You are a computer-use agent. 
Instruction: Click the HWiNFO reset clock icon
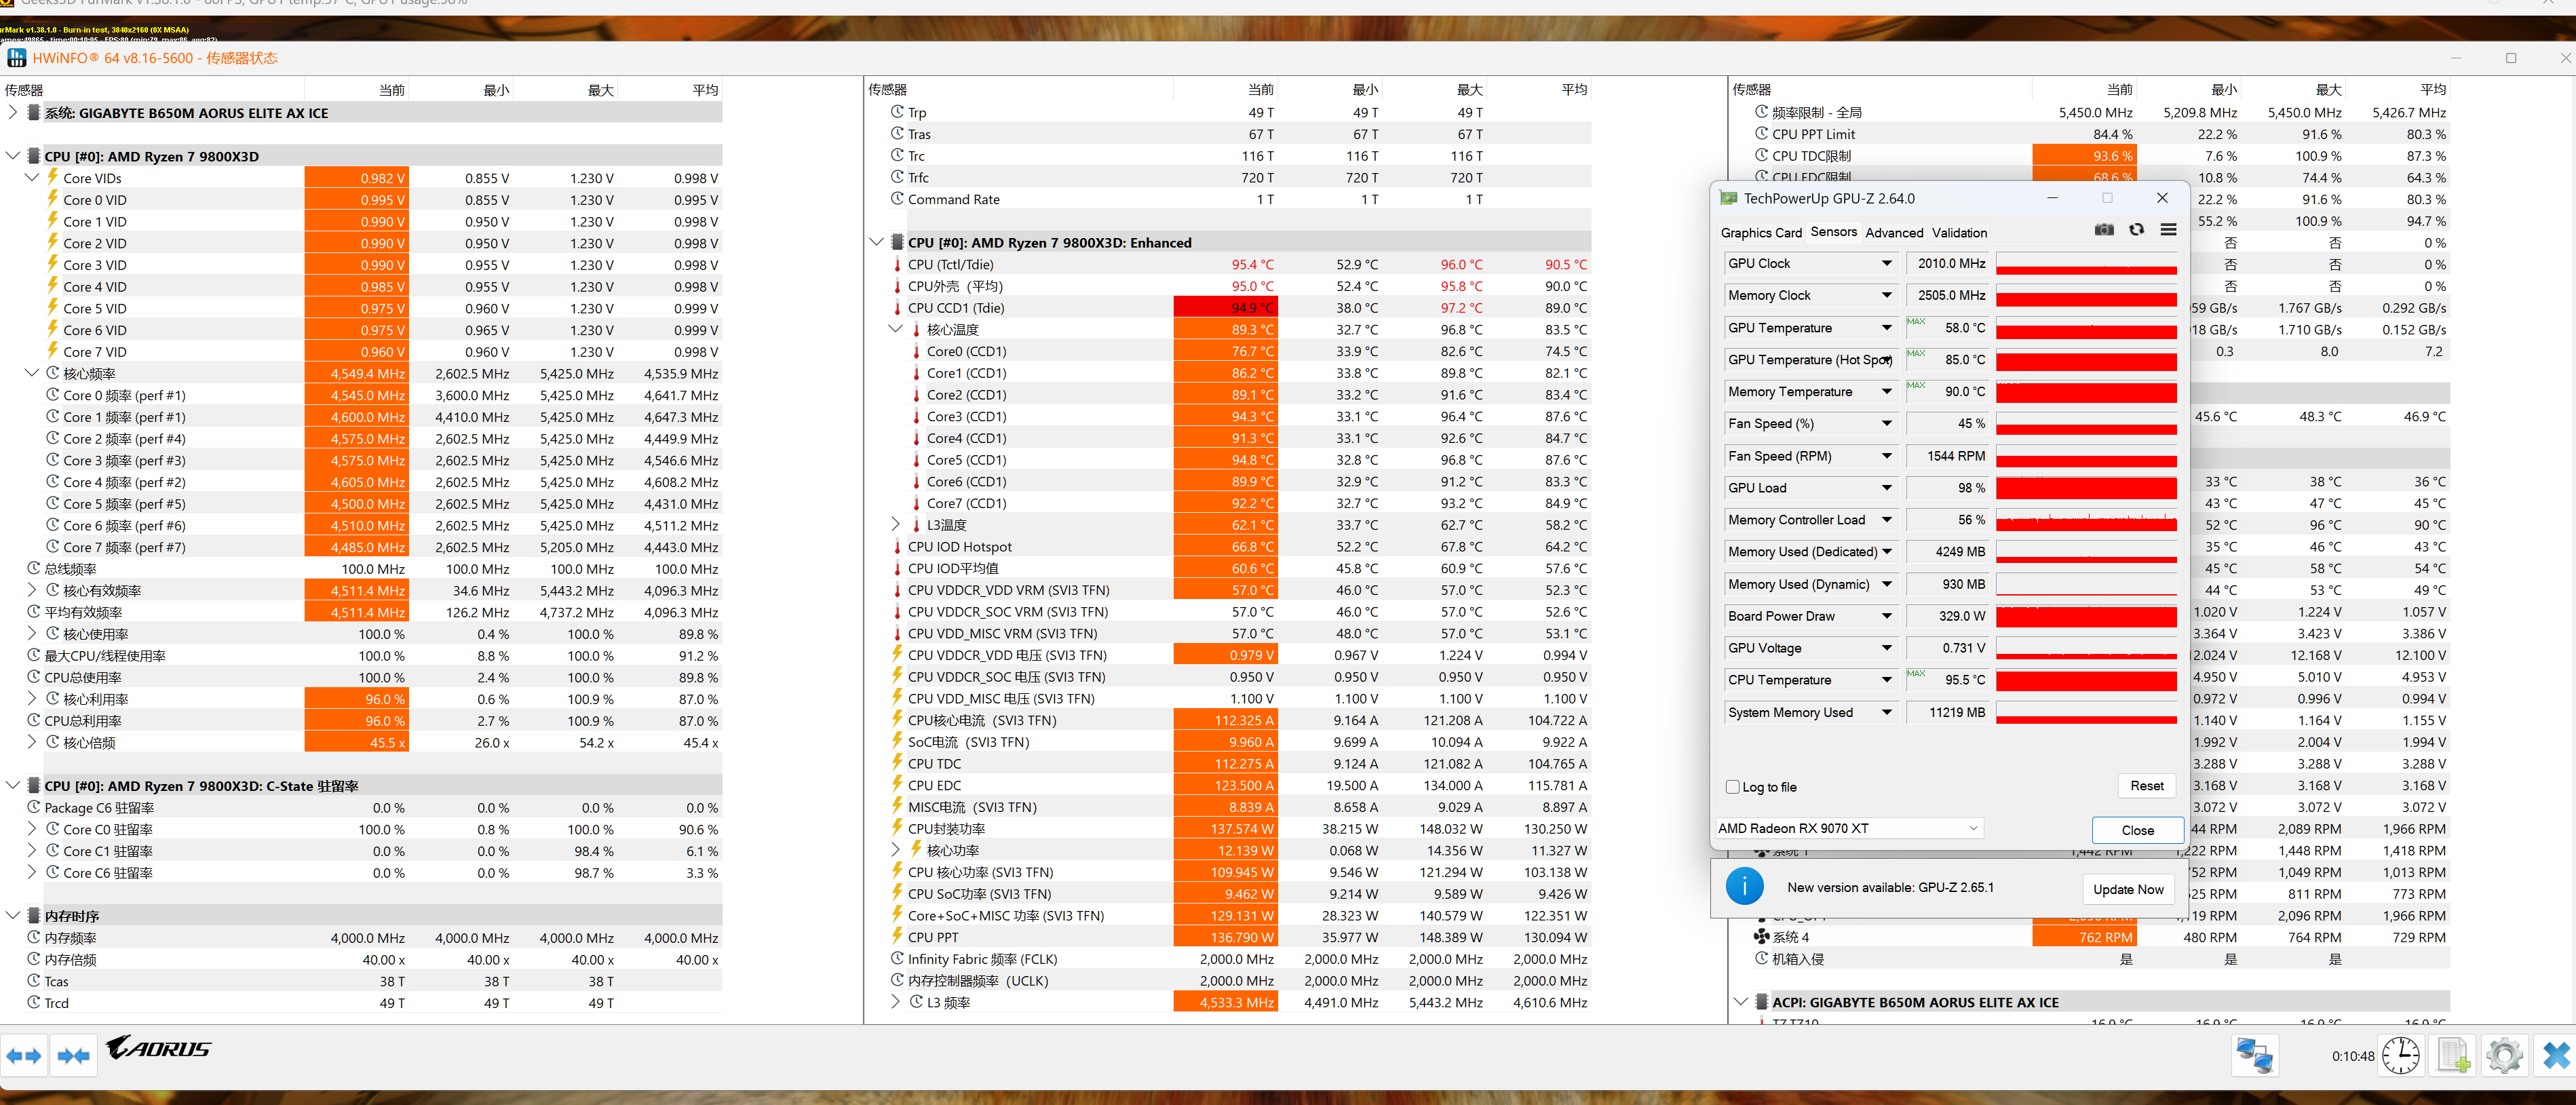tap(2400, 1055)
